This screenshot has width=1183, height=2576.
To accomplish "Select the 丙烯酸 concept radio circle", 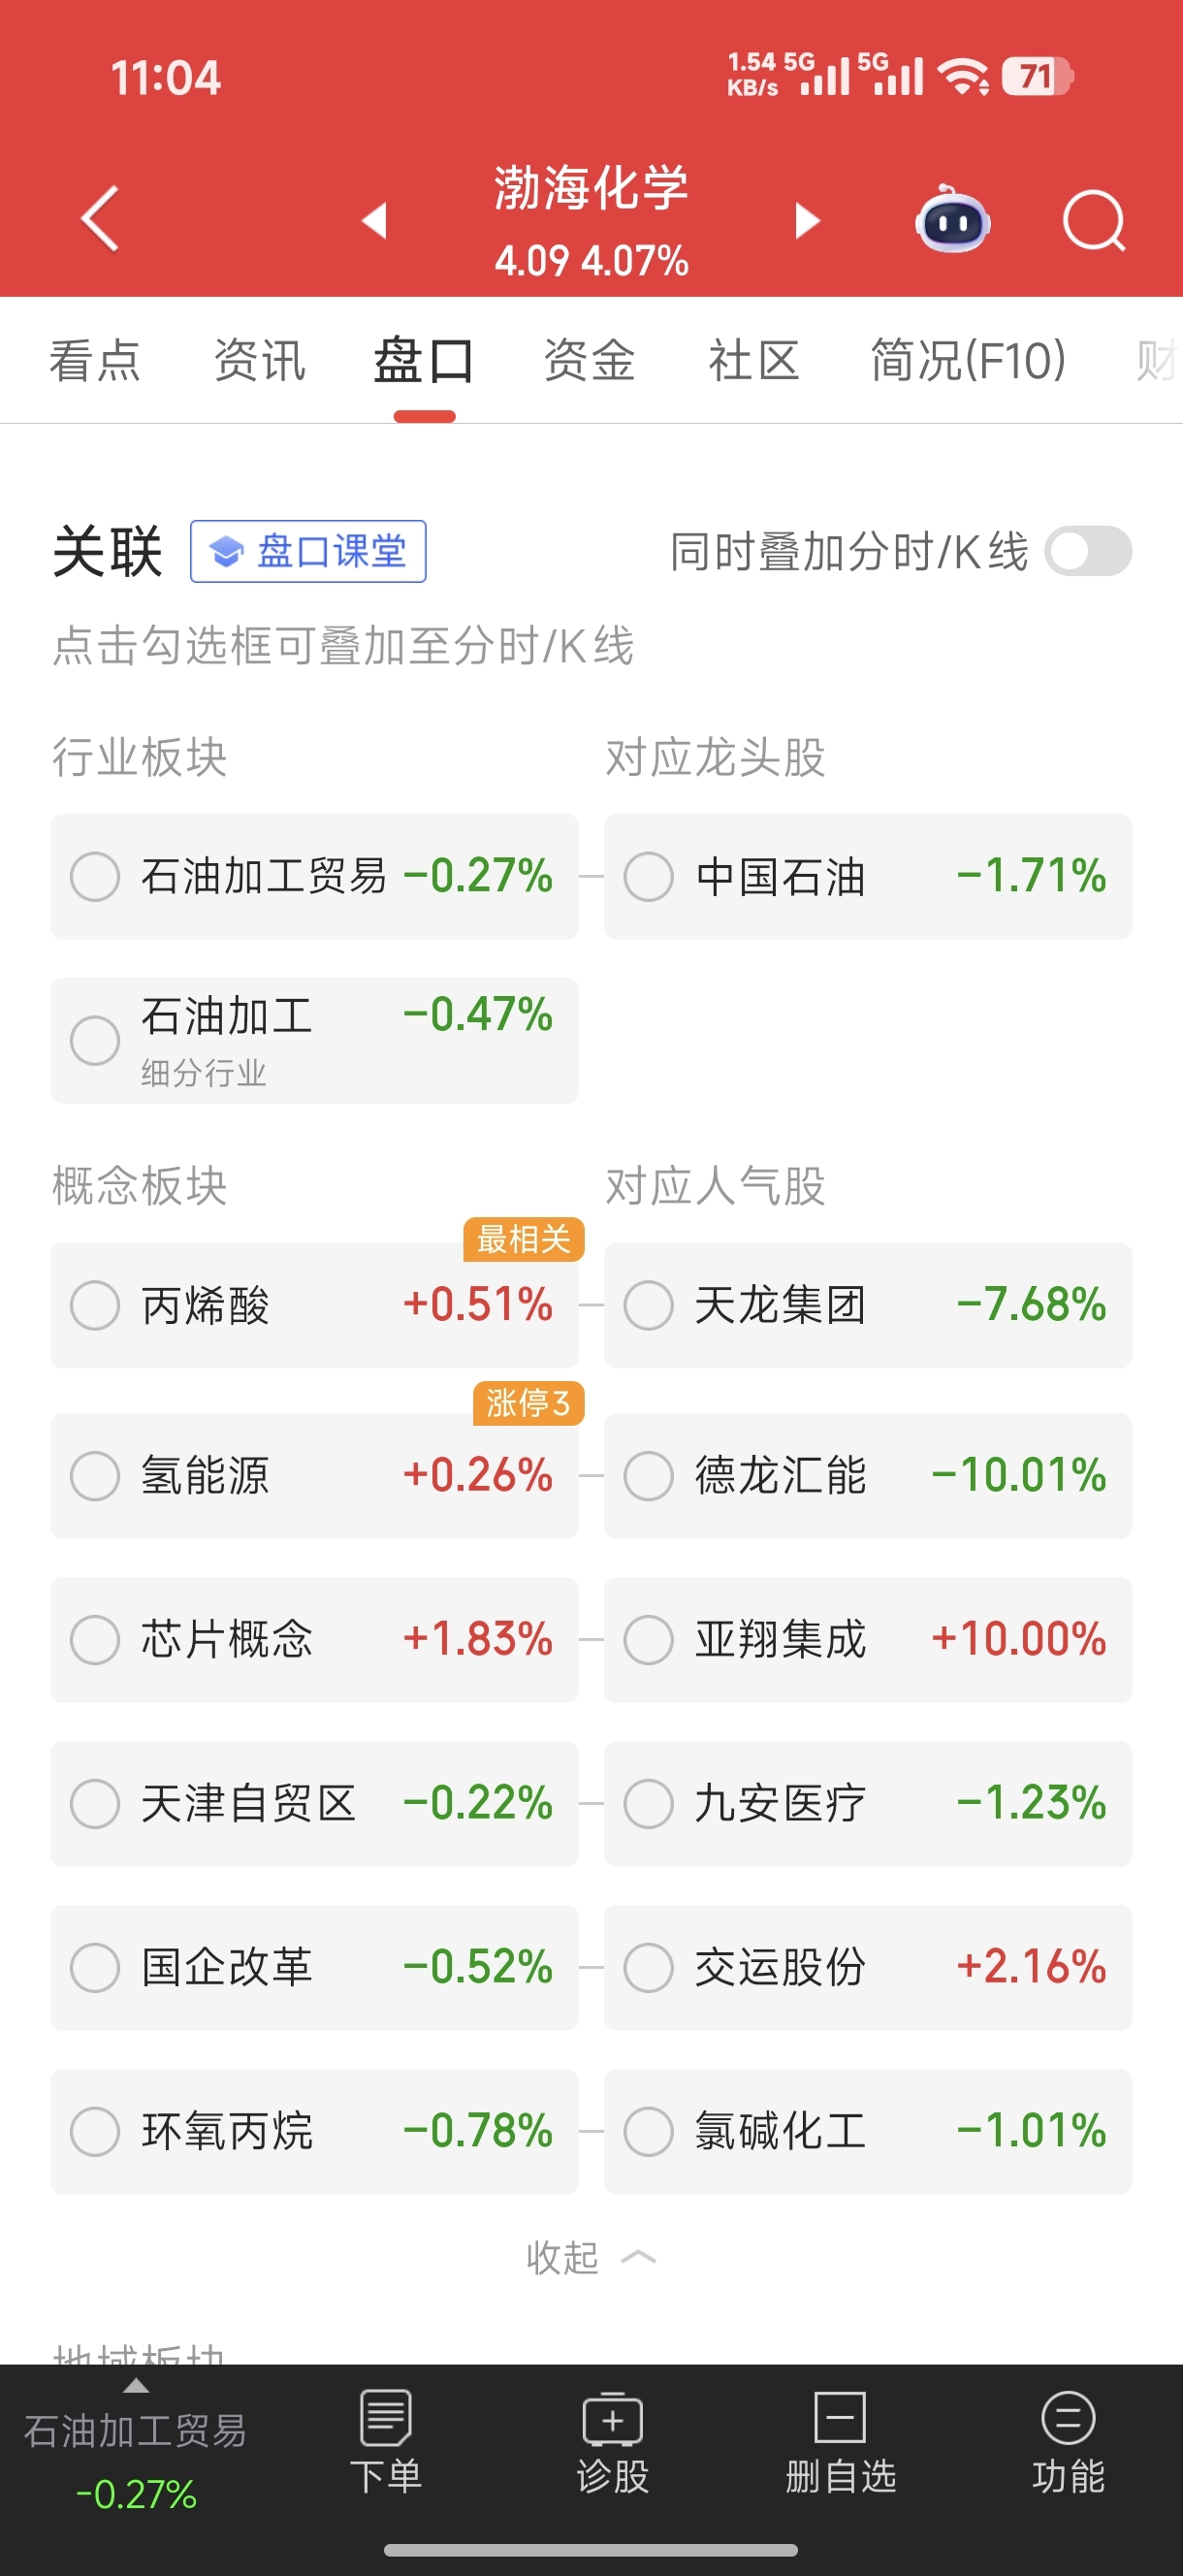I will coord(95,1305).
